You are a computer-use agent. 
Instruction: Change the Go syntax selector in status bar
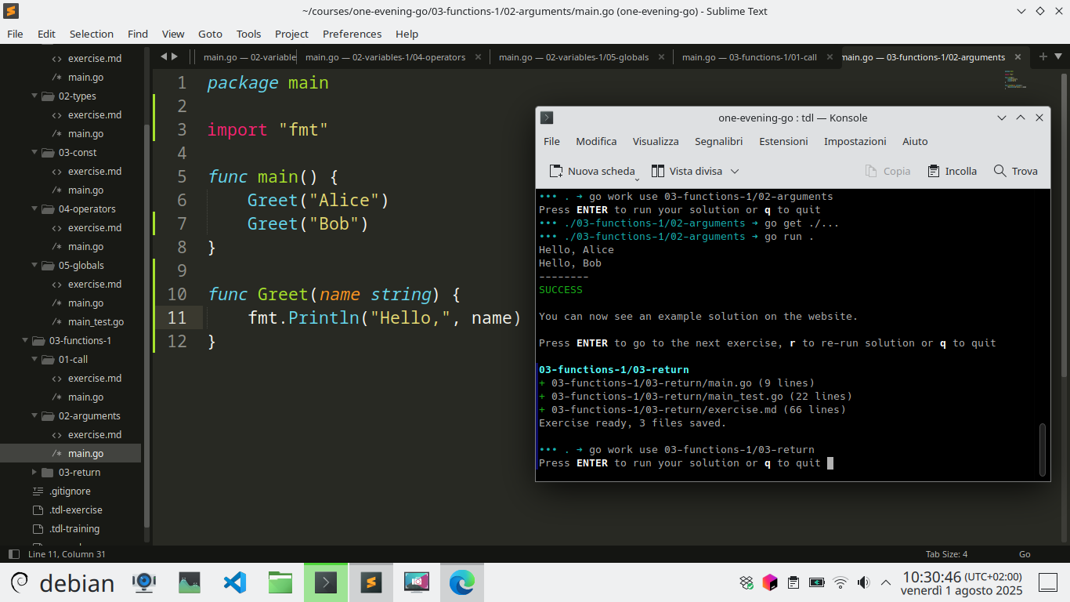click(1025, 554)
